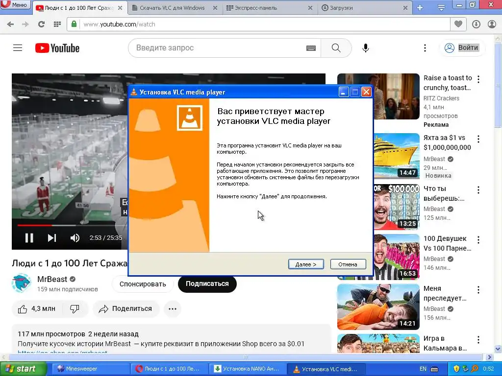The height and width of the screenshot is (376, 502).
Task: Open options for 100 Девушек video
Action: [x=478, y=240]
